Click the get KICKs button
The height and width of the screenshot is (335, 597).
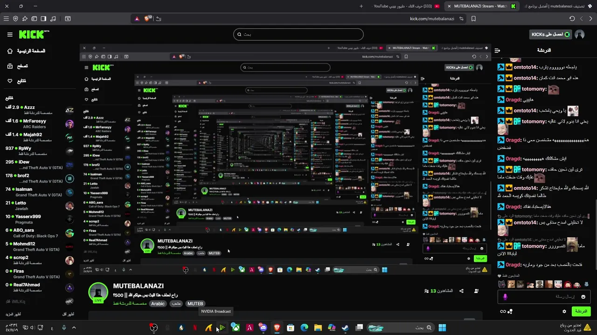pyautogui.click(x=550, y=34)
